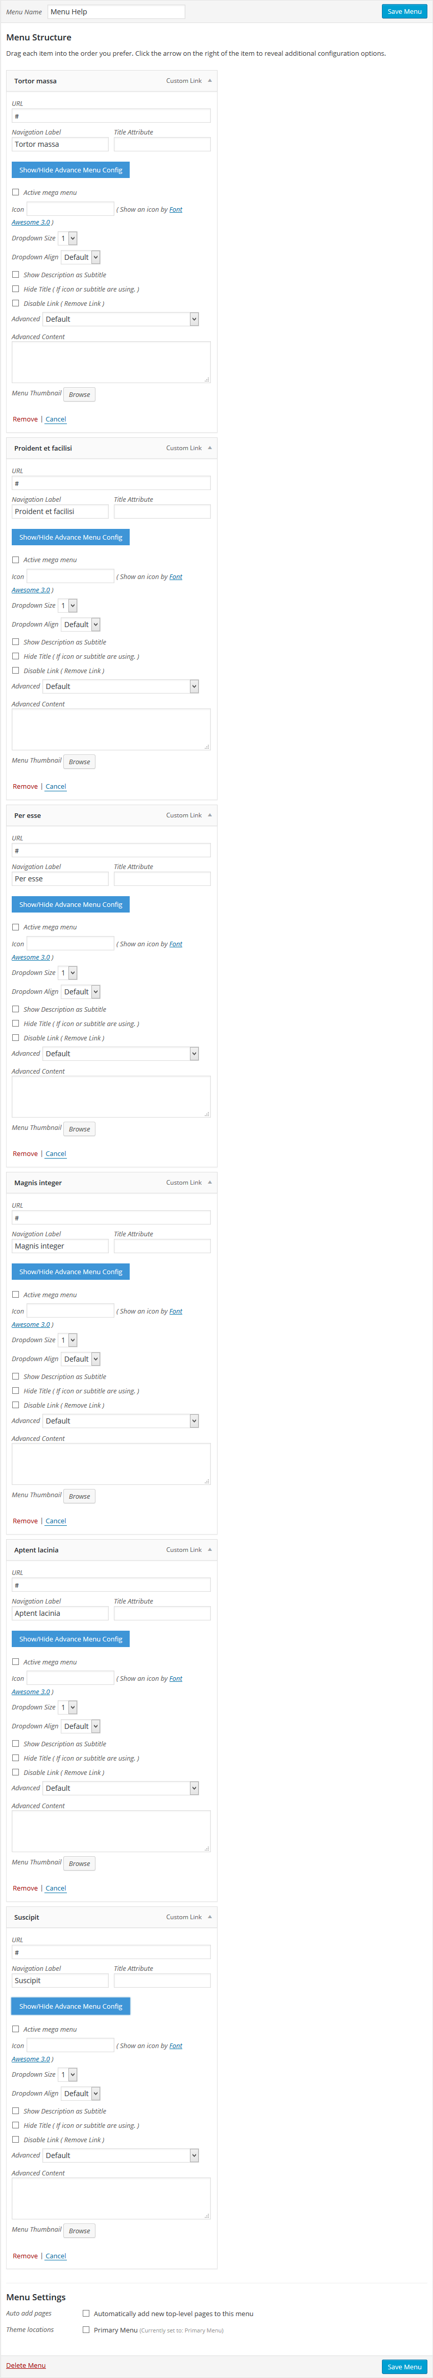Check Primary Menu theme location
433x2378 pixels.
(x=87, y=2330)
